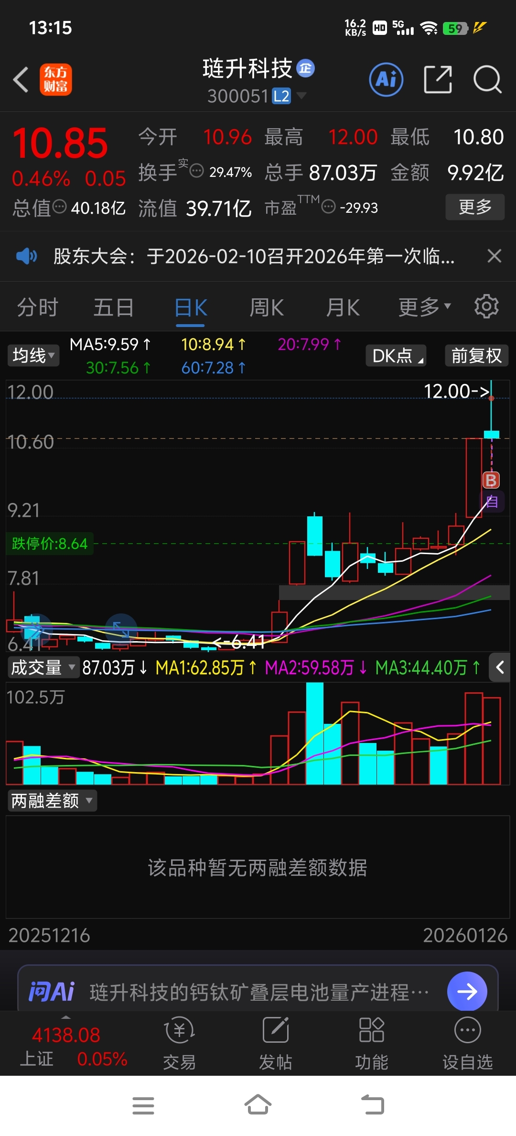Open the AI assistant circle icon
The width and height of the screenshot is (516, 1136).
coord(386,79)
